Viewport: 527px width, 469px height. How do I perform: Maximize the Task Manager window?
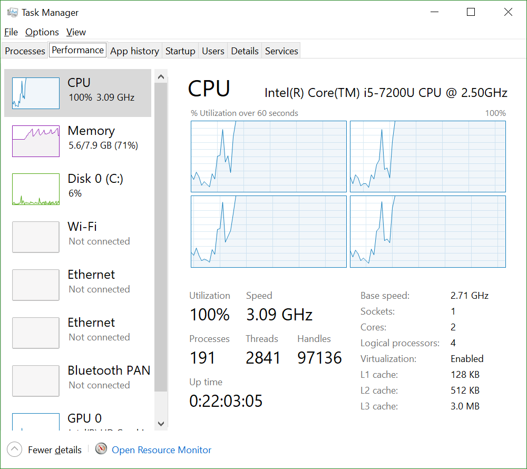[471, 12]
